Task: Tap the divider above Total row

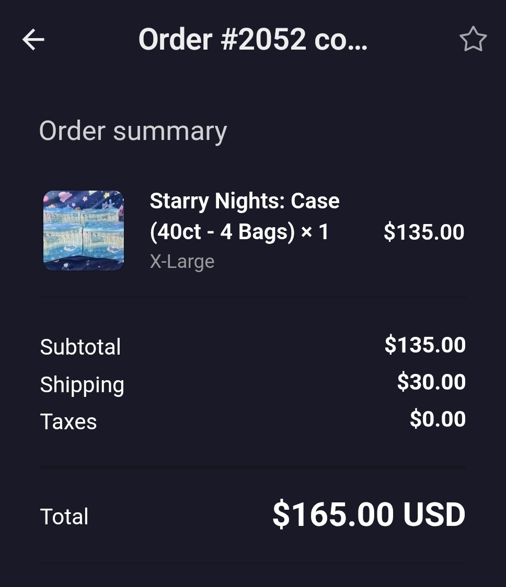Action: pos(253,467)
